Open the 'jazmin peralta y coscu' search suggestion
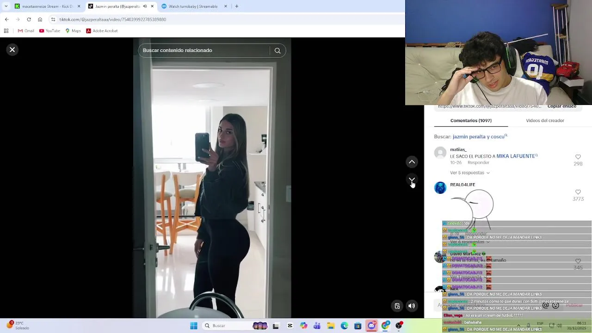The width and height of the screenshot is (592, 333). pos(480,137)
